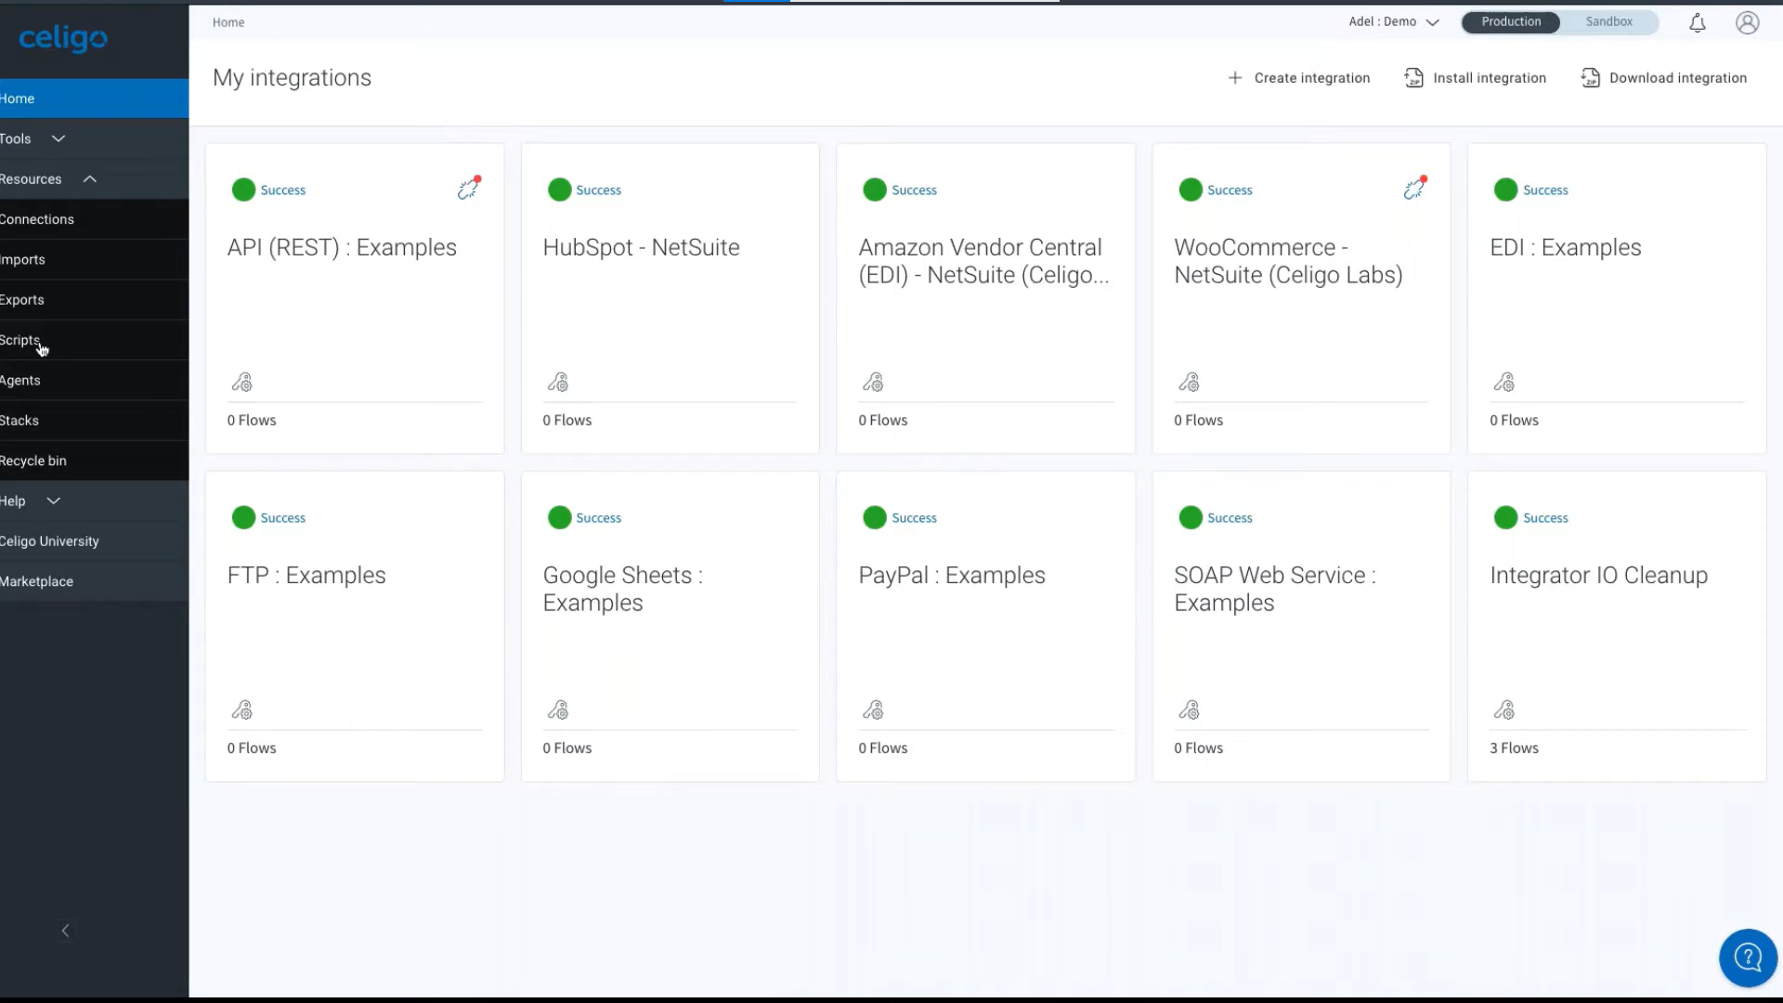The width and height of the screenshot is (1783, 1003).
Task: Open Recycle bin in the sidebar
Action: click(94, 461)
